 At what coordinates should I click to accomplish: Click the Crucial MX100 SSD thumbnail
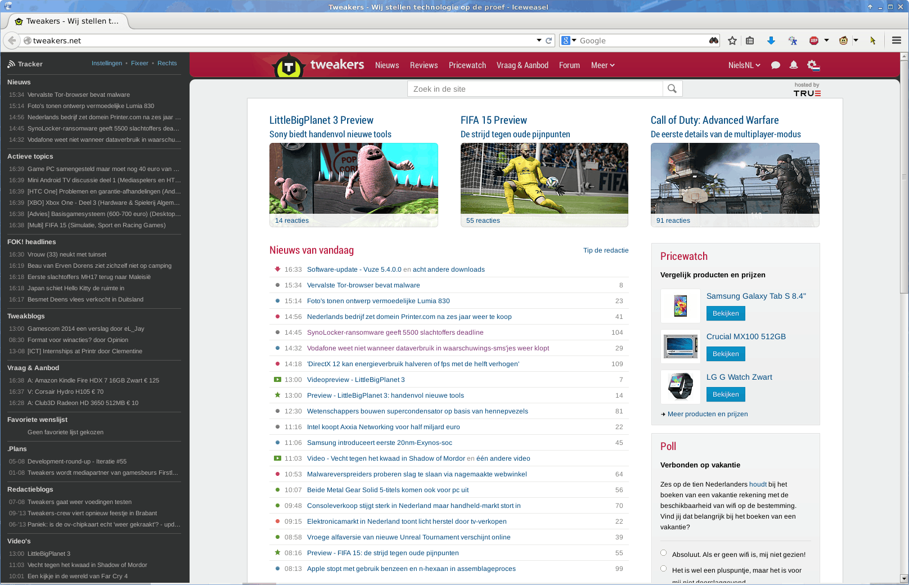(x=681, y=346)
